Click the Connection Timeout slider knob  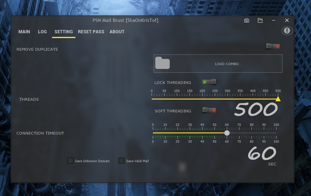pyautogui.click(x=227, y=133)
